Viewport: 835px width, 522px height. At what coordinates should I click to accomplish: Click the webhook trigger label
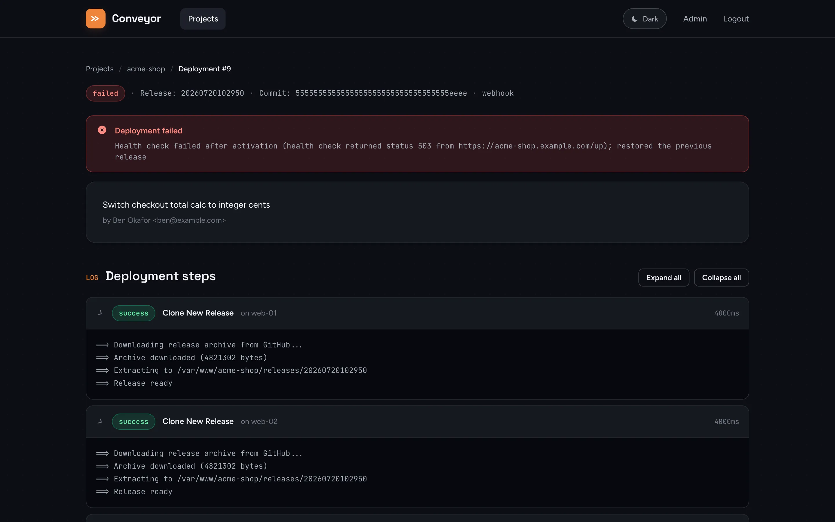[498, 93]
